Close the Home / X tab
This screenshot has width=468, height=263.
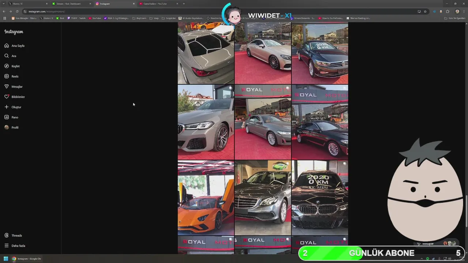tap(46, 4)
